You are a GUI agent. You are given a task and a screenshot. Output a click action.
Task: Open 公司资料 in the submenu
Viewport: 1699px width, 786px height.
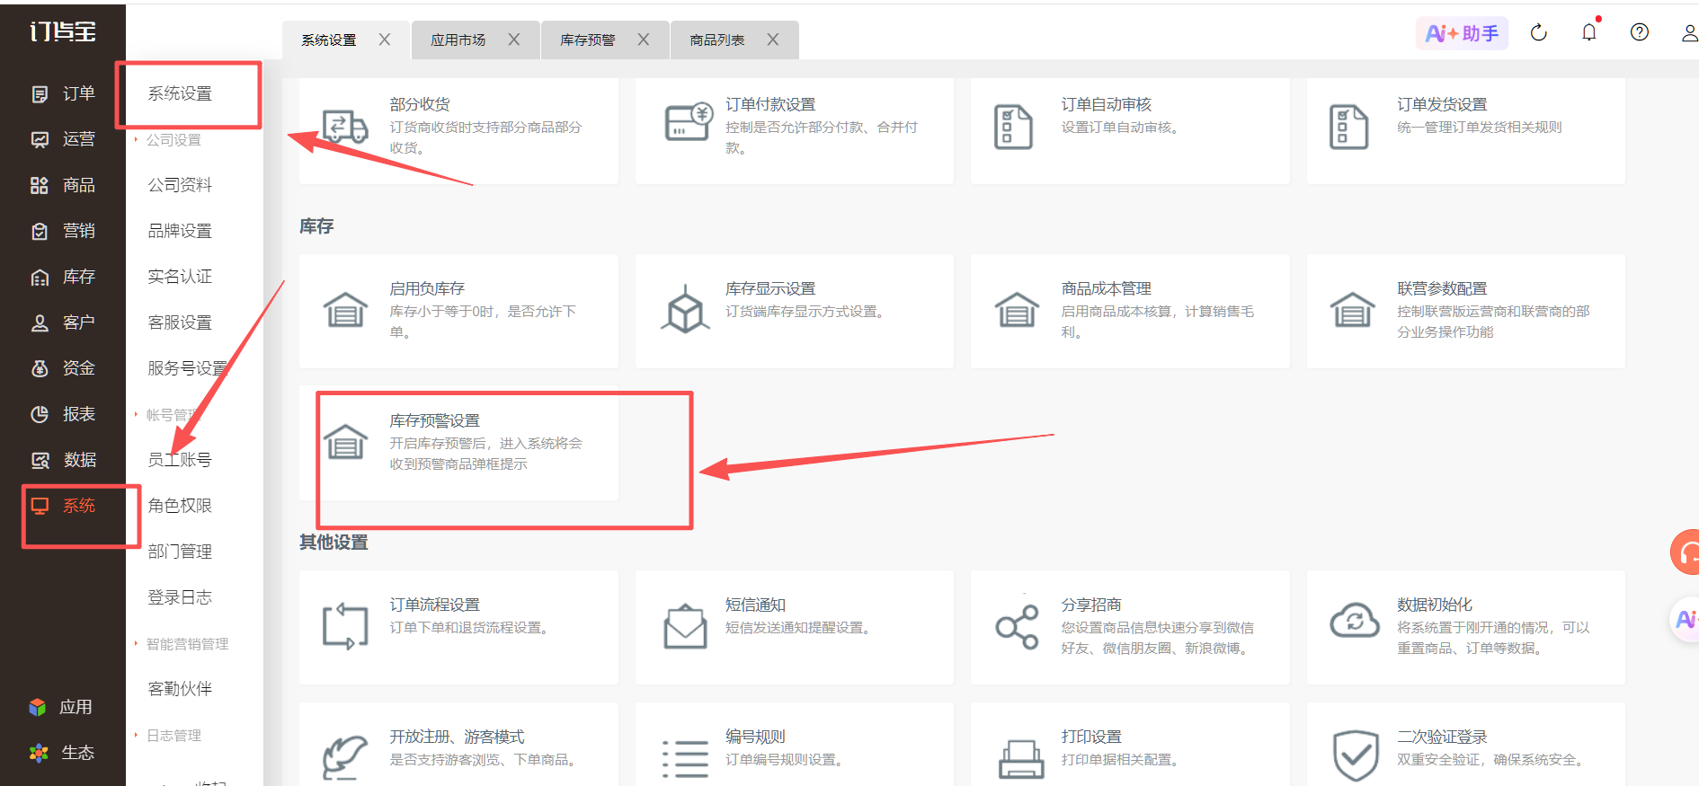point(180,185)
